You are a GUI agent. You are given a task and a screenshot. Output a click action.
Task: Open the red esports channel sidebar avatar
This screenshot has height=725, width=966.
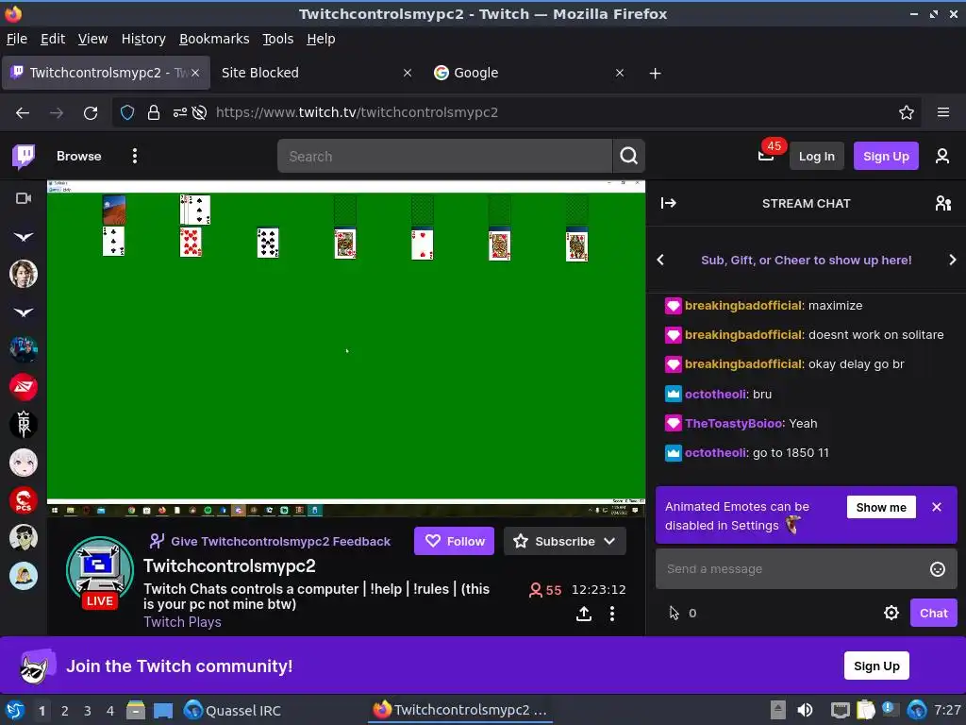coord(24,387)
